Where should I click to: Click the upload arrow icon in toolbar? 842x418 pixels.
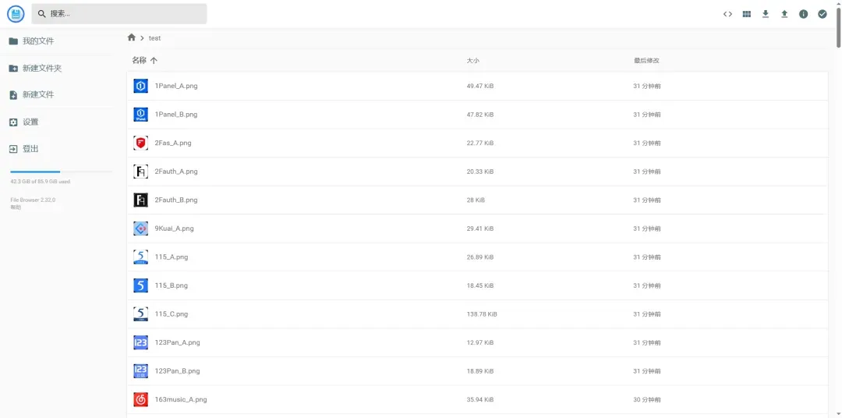click(784, 14)
